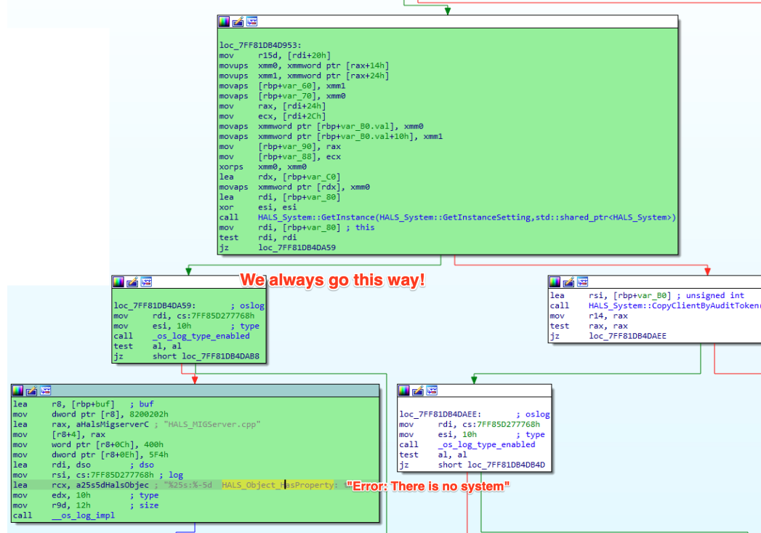Click color palette icon on loc_7FF81DB4D953 node

coord(225,21)
